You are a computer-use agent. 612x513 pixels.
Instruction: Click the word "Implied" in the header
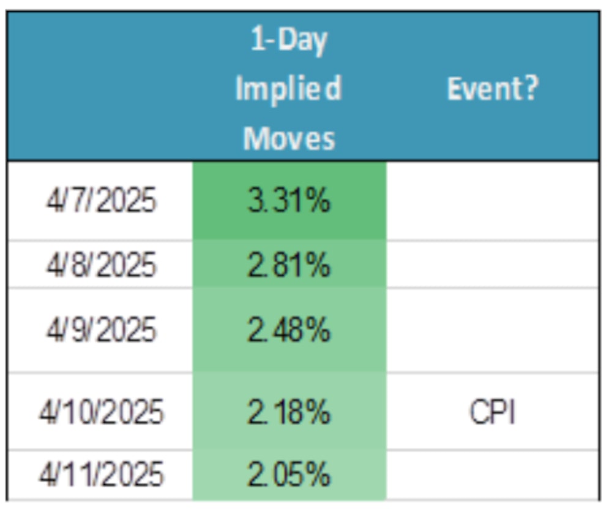coord(289,89)
